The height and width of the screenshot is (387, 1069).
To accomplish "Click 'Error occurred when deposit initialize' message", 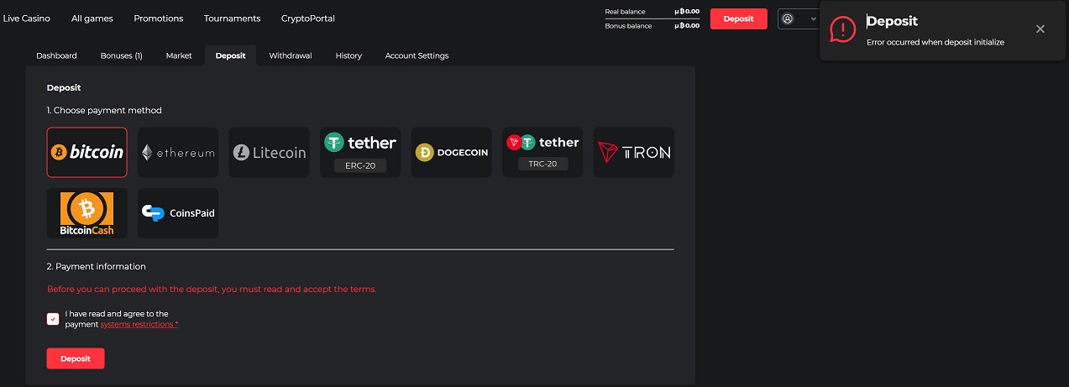I will [935, 42].
